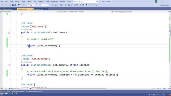The height and width of the screenshot is (96, 171).
Task: Open the Project menu
Action: click(17, 2)
